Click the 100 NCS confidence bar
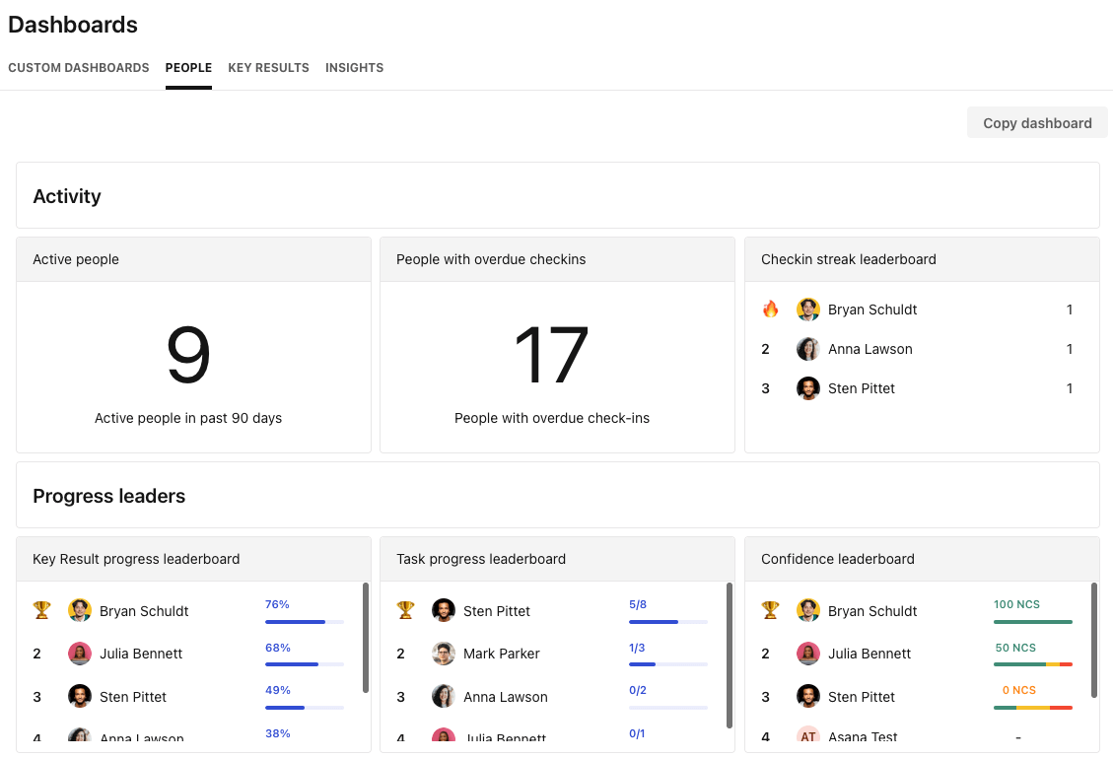The height and width of the screenshot is (759, 1113). pyautogui.click(x=1032, y=623)
